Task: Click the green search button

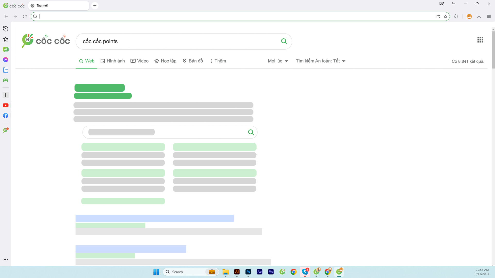Action: pos(284,41)
